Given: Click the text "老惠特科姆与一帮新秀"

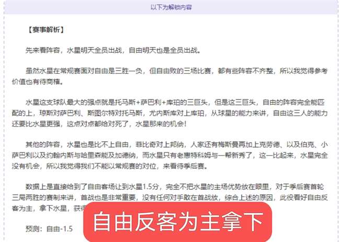Looking at the screenshot, I should [208, 156].
